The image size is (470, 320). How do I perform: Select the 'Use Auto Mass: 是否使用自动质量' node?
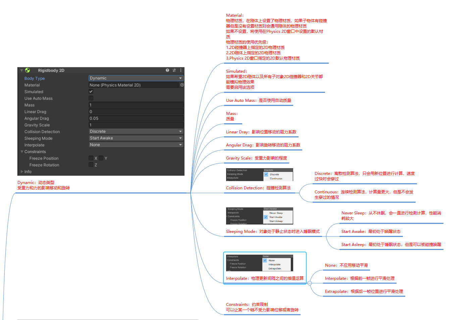[x=259, y=101]
